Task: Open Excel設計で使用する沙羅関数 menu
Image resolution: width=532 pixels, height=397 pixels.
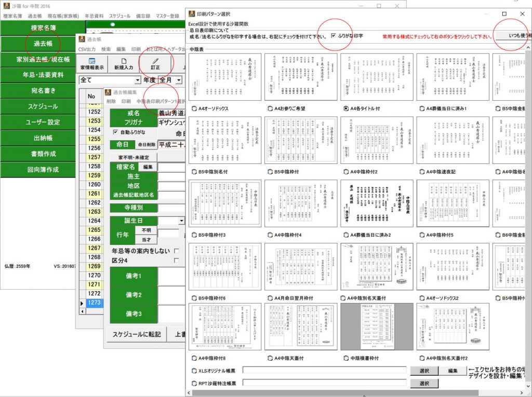Action: tap(218, 24)
